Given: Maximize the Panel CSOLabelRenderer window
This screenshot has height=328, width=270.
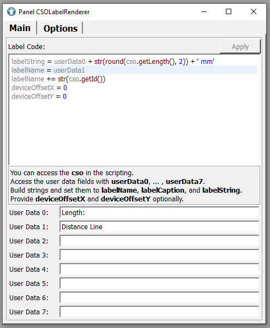Looking at the screenshot, I should [229, 11].
